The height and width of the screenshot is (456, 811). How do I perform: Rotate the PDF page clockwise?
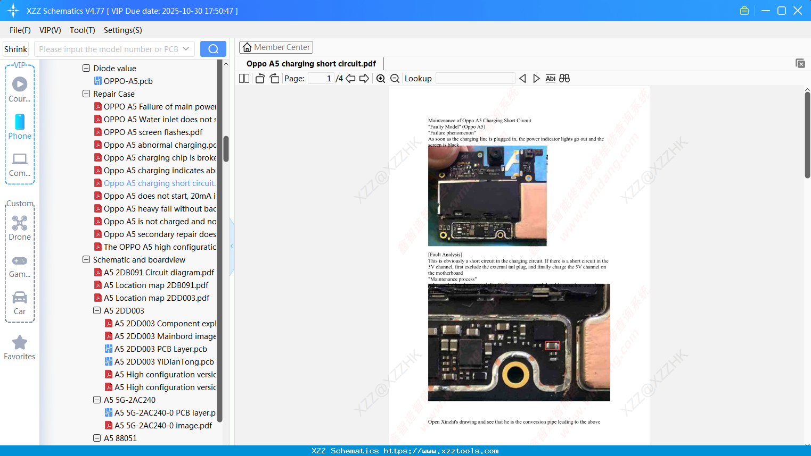click(274, 79)
